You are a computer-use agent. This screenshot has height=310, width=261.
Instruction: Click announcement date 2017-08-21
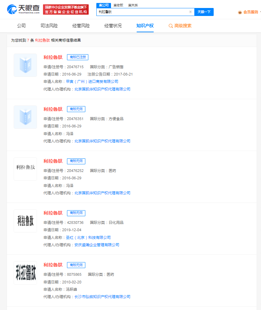tap(123, 74)
